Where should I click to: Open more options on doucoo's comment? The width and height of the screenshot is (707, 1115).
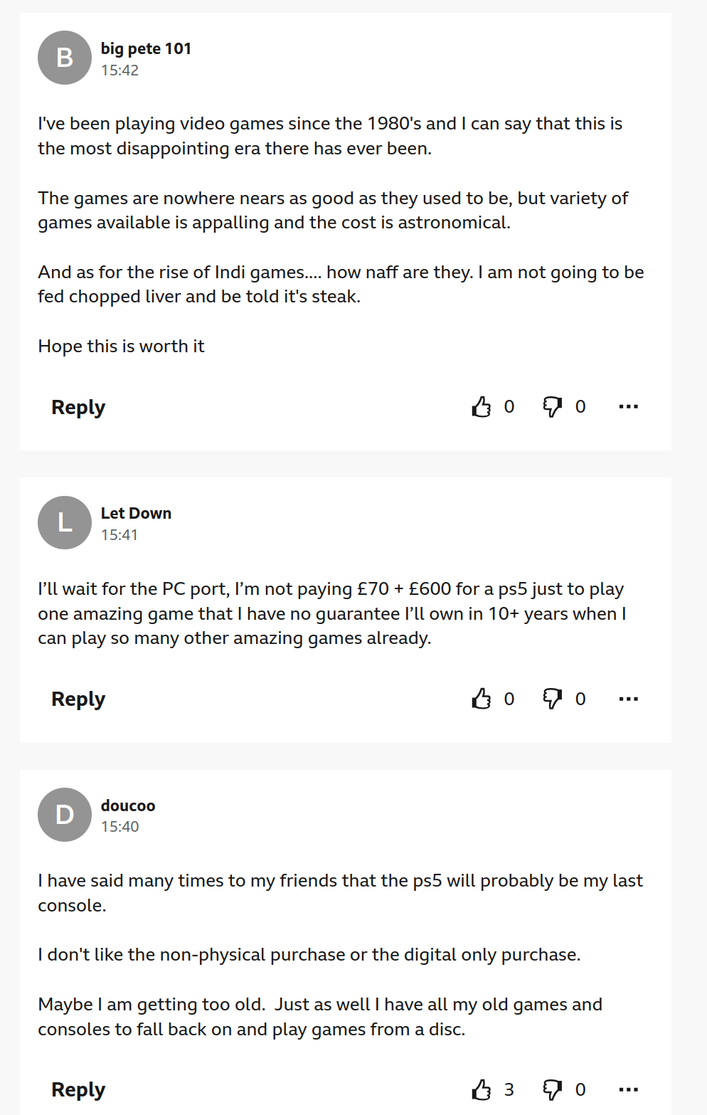[x=629, y=1089]
